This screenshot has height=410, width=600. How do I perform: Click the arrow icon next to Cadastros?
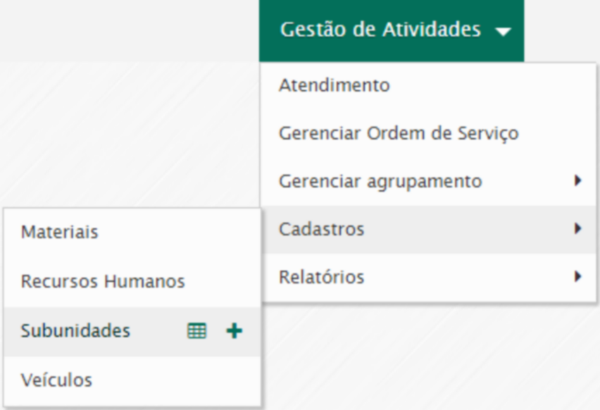pyautogui.click(x=578, y=228)
